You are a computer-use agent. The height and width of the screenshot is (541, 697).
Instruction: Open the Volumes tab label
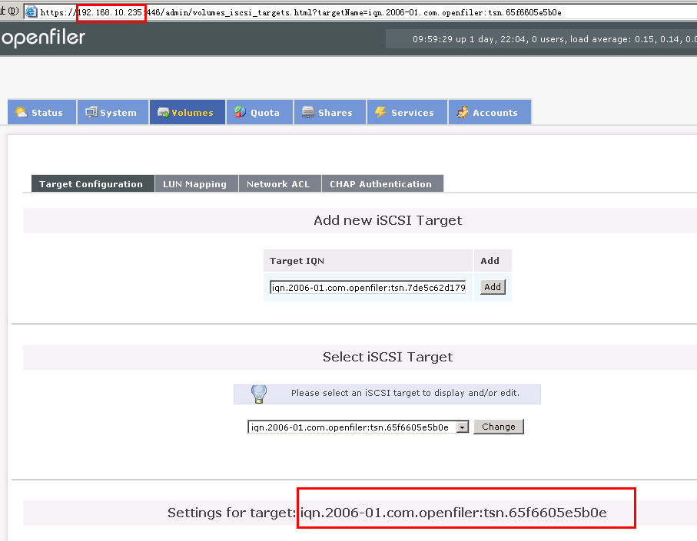coord(192,113)
